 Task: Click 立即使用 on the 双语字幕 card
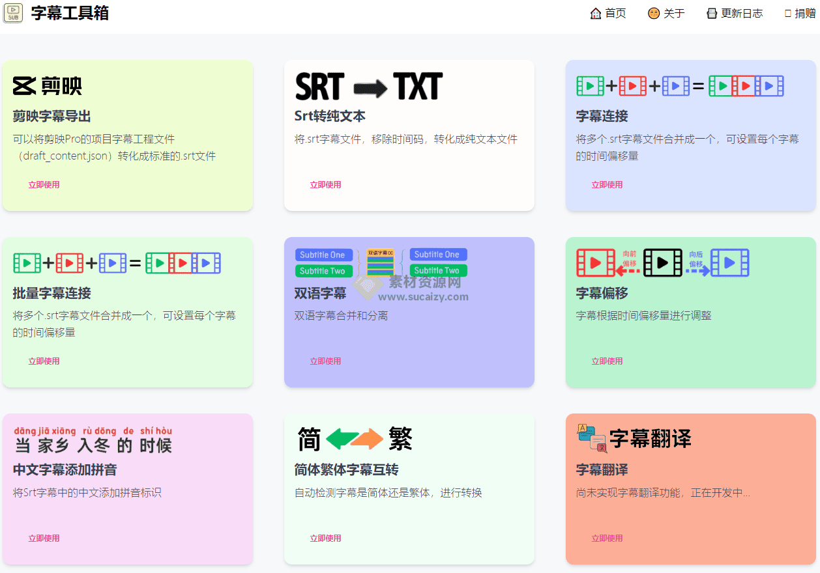click(x=325, y=361)
